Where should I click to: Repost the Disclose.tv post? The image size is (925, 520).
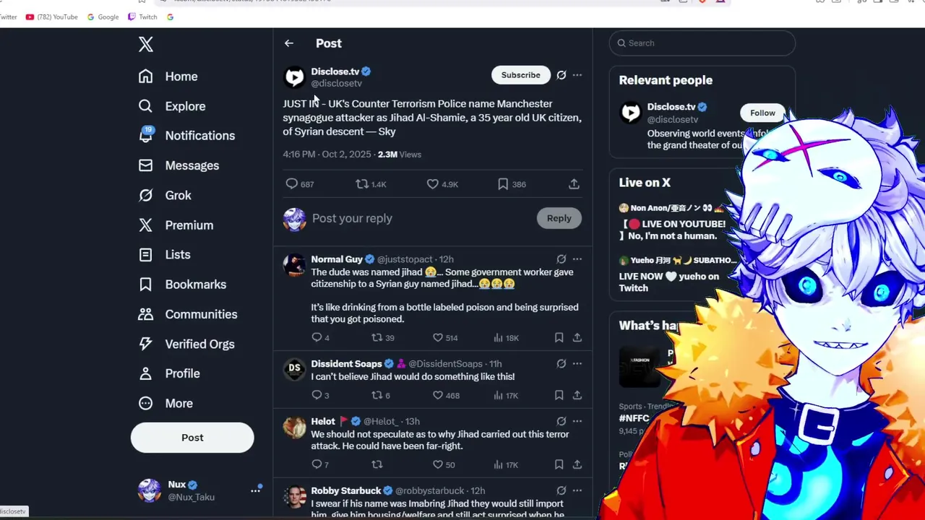362,184
